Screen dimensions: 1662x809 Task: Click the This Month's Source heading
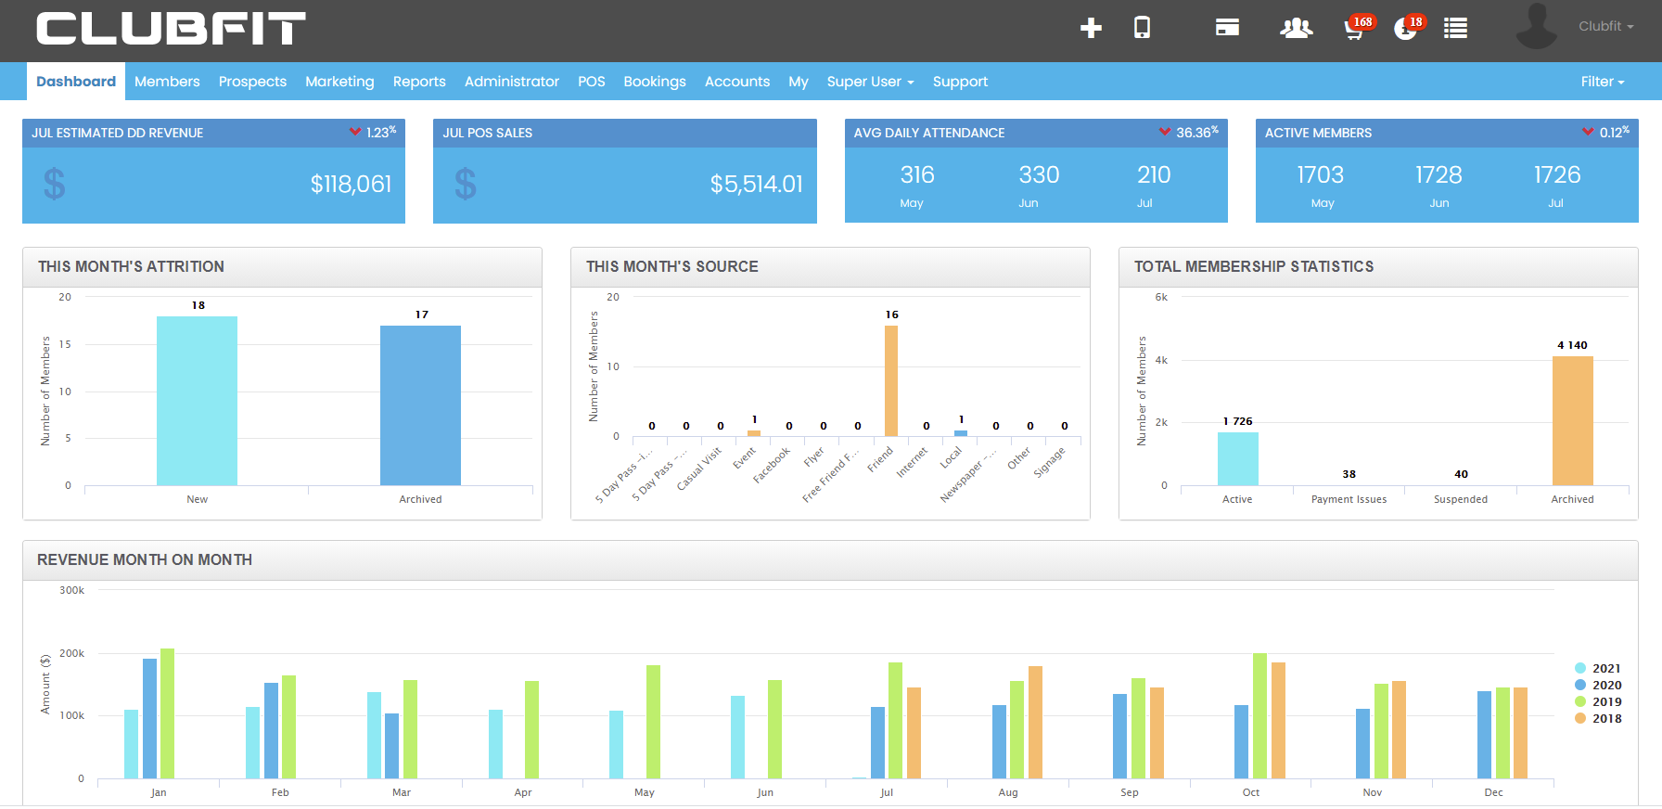point(672,266)
